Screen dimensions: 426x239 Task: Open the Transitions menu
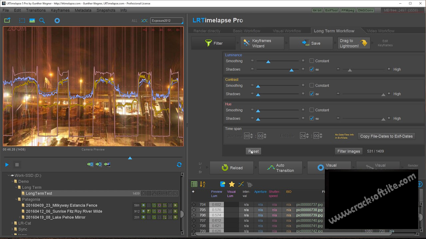[36, 10]
